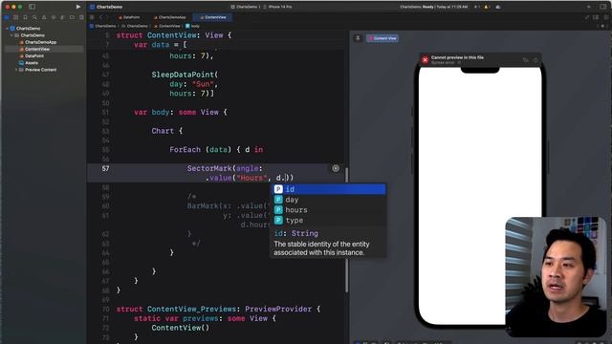Choose 'hours' from the autocomplete list
This screenshot has height=344, width=612.
(x=329, y=210)
